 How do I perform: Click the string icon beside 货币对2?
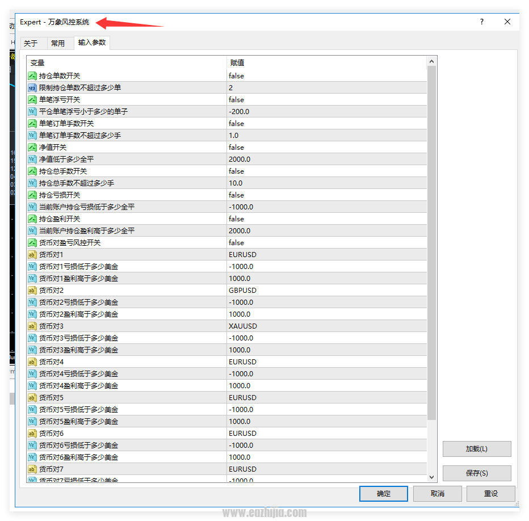point(32,291)
